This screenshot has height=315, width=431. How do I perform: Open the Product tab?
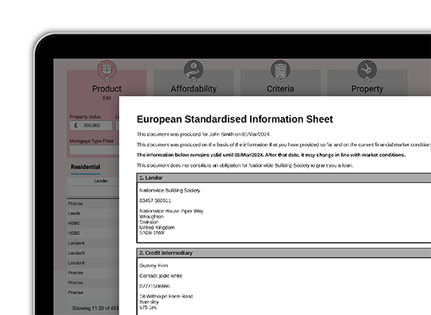pyautogui.click(x=107, y=88)
